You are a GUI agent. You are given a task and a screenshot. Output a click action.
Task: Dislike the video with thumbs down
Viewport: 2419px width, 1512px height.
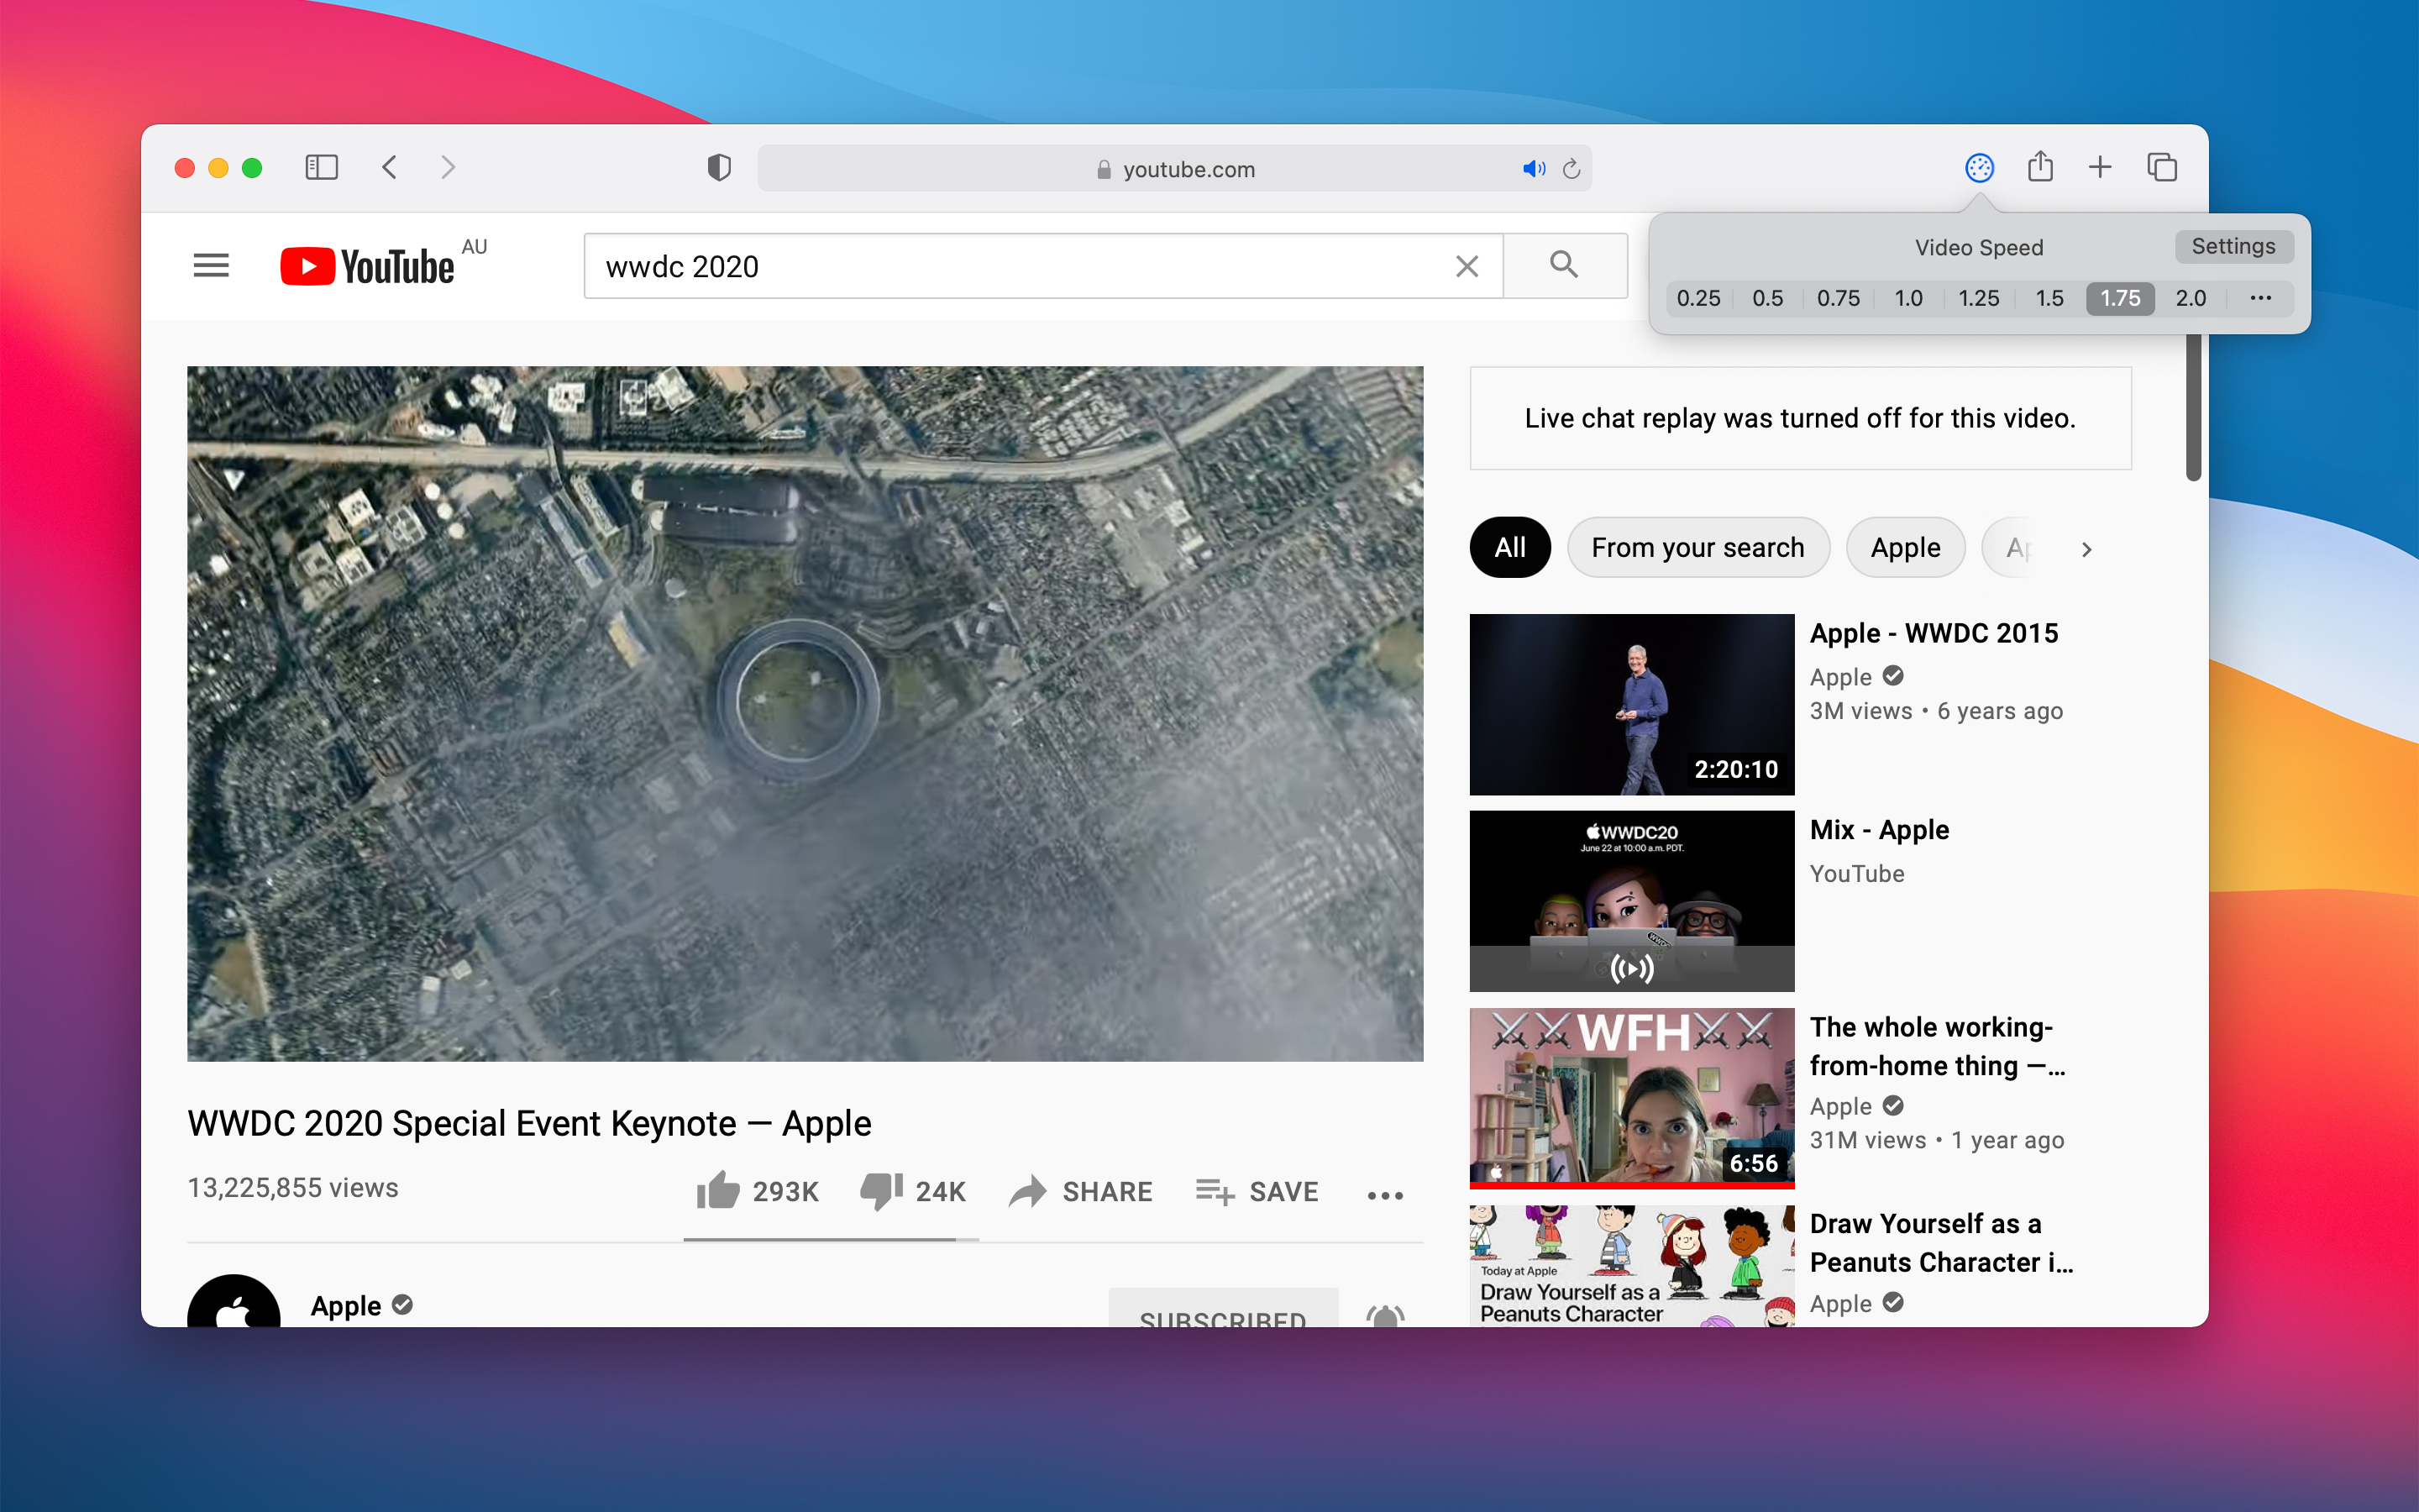[x=880, y=1191]
